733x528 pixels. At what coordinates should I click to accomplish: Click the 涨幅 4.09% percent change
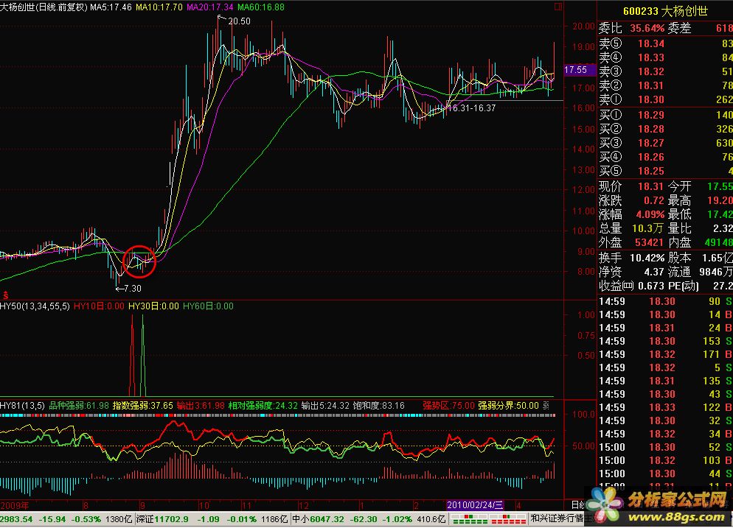[x=631, y=215]
